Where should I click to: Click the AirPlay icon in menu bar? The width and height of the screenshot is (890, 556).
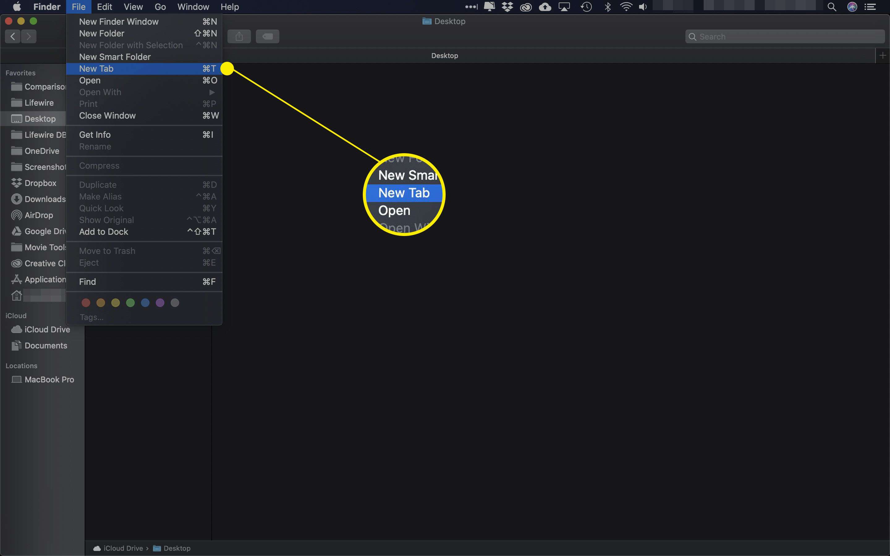(x=564, y=7)
